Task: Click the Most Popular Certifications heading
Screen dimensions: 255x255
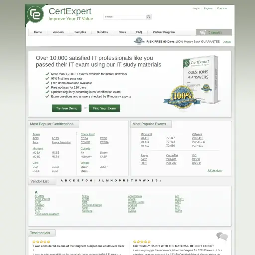Action: point(52,124)
